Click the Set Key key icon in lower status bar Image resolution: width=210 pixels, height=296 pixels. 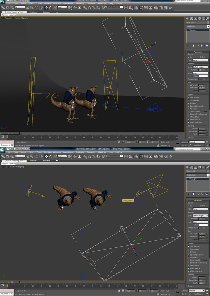178,292
